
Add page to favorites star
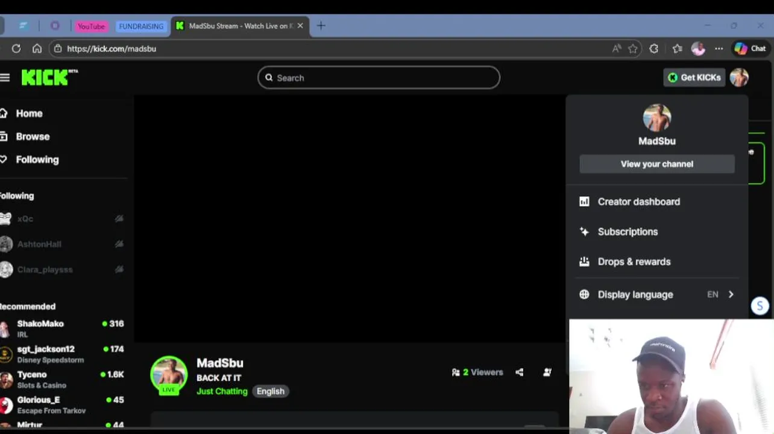633,49
